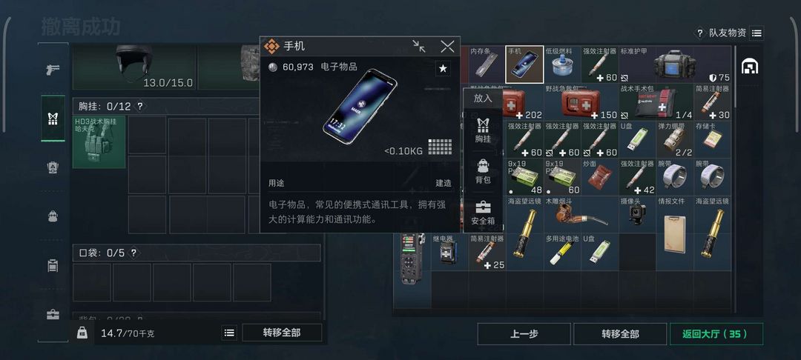Screen dimensions: 801x360
Task: Collapse the 手机 detail popup
Action: (419, 47)
